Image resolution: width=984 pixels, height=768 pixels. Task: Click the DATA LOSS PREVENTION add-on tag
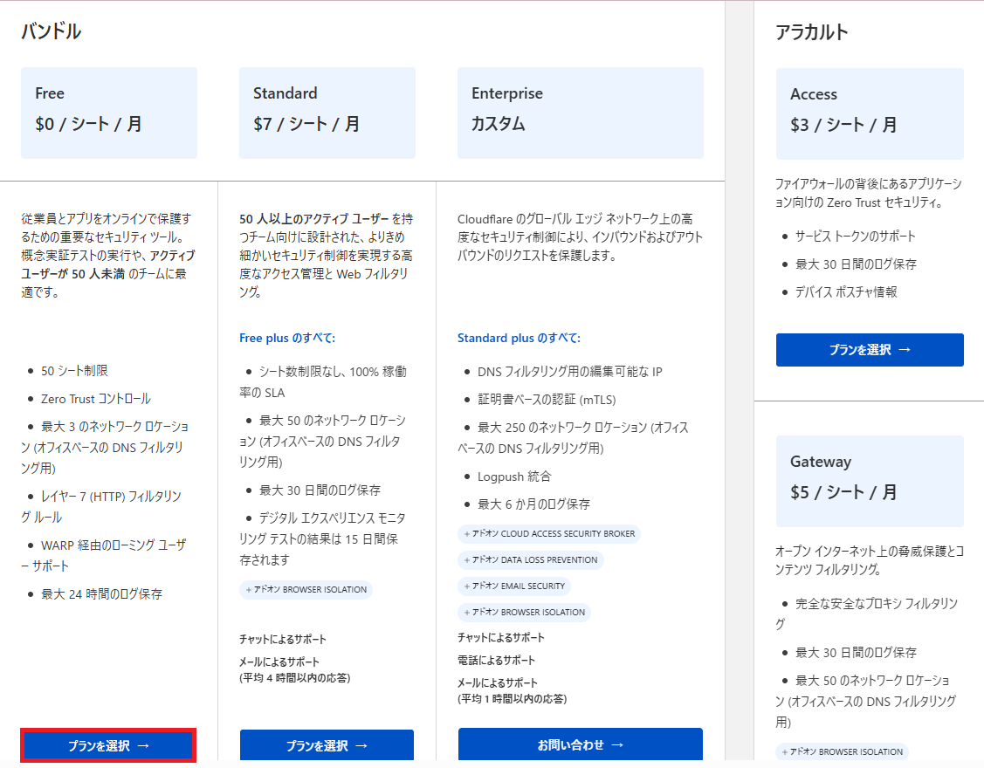[x=531, y=559]
